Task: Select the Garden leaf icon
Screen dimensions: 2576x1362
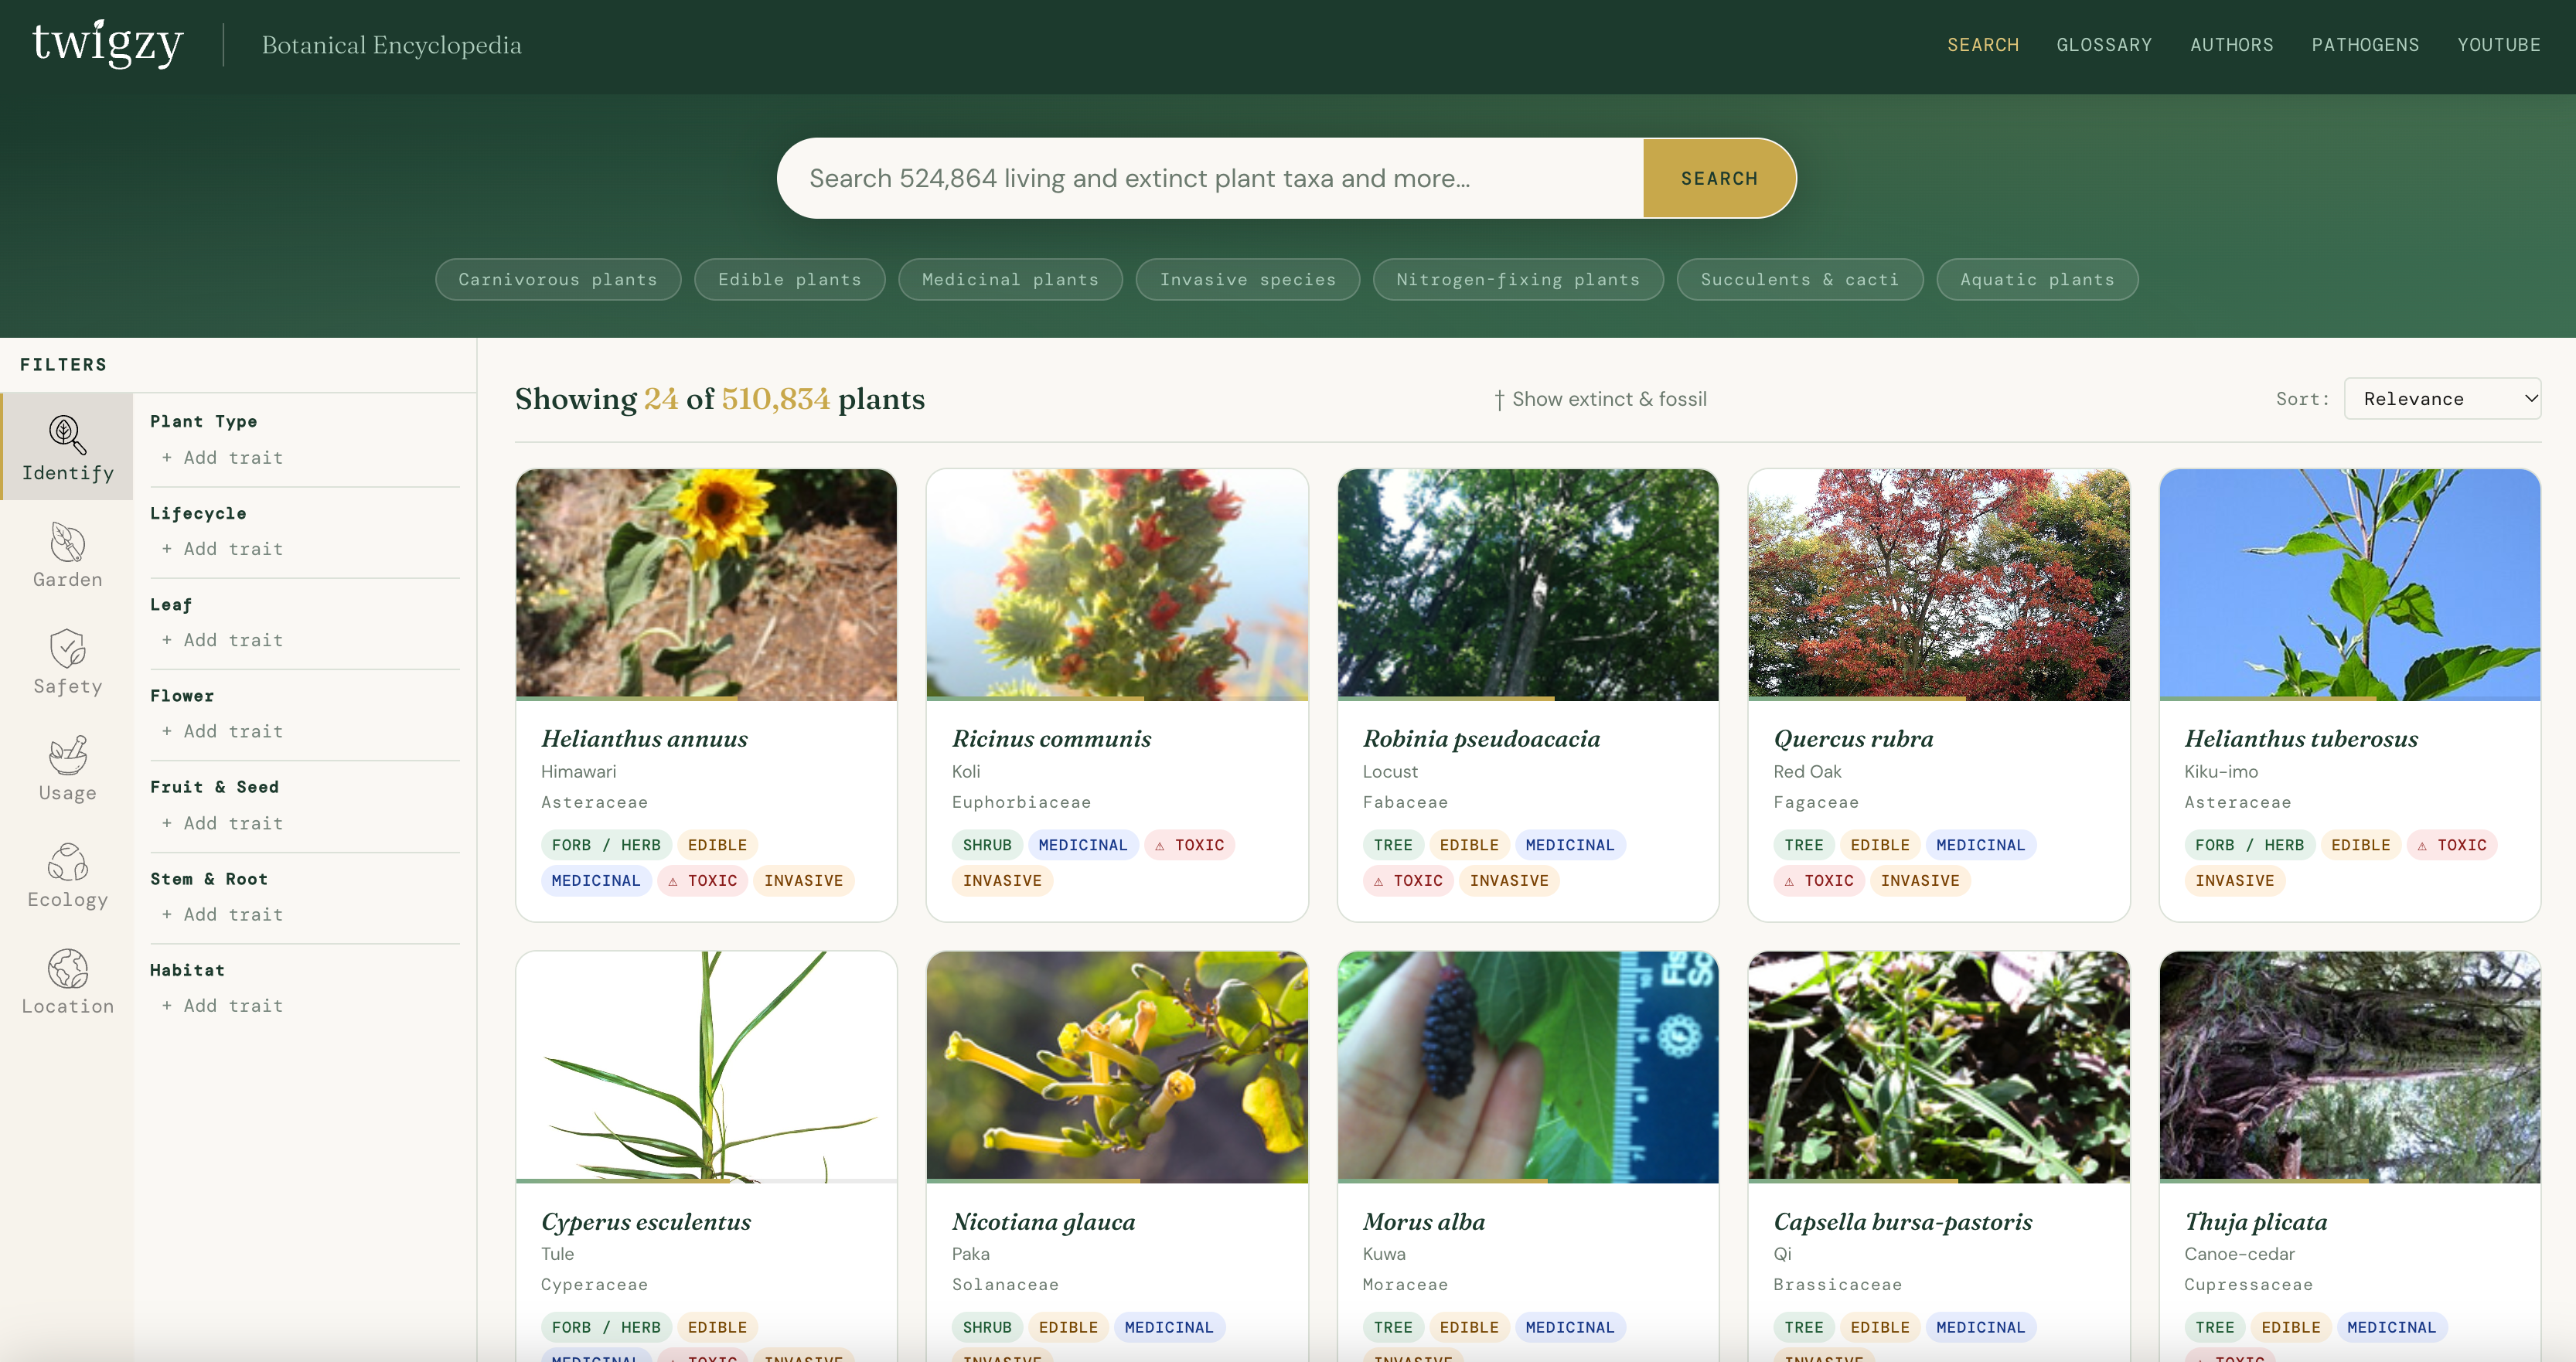Action: point(67,542)
